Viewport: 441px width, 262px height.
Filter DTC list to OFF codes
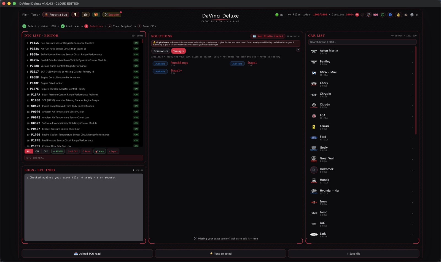click(45, 151)
